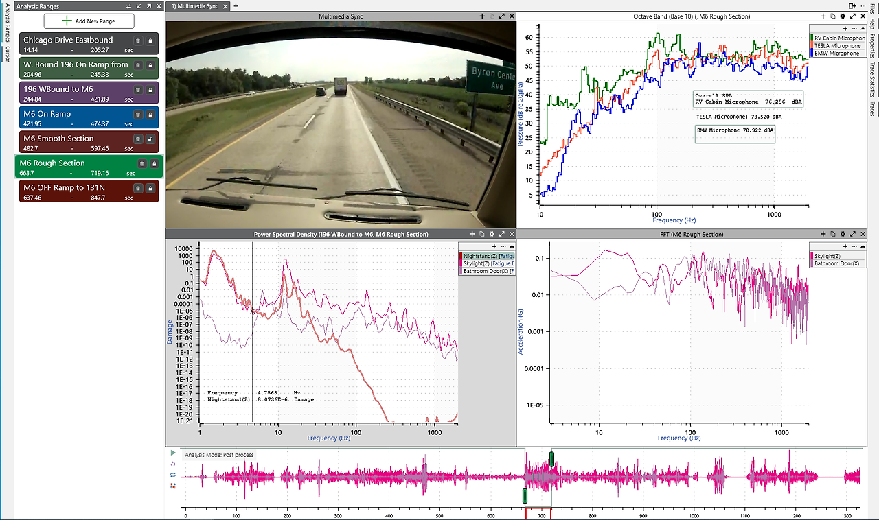879x520 pixels.
Task: Select RV Cabin Microphone legend entry
Action: pyautogui.click(x=839, y=38)
